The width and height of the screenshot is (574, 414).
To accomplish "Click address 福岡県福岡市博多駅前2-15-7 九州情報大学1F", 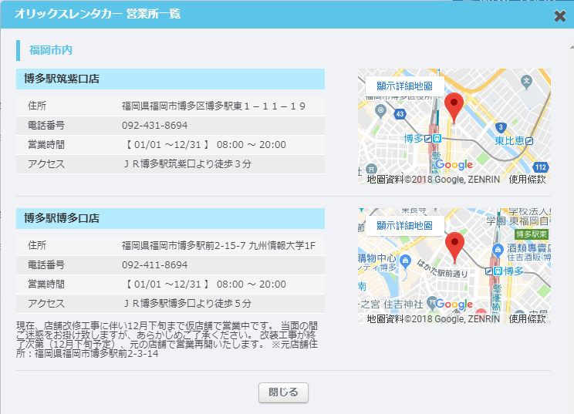I will coord(218,245).
